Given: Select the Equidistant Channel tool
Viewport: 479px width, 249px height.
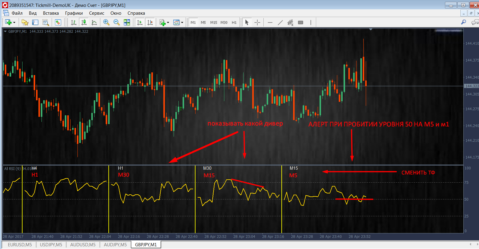Looking at the screenshot, I should 290,23.
